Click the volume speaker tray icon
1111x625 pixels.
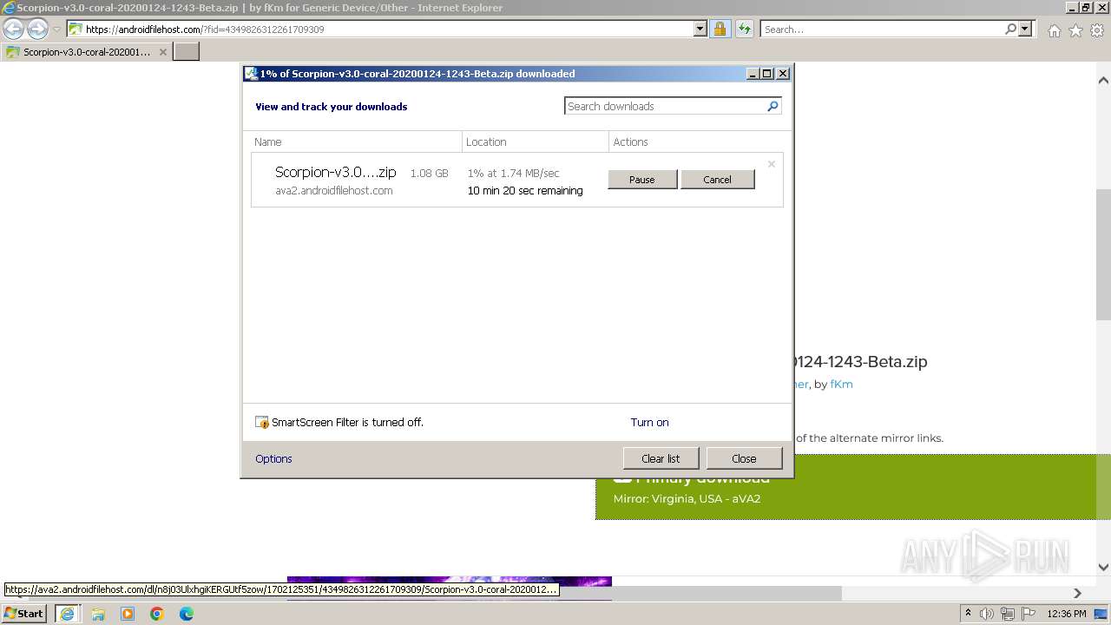[x=988, y=614]
